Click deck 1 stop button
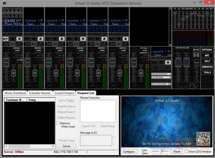This screenshot has width=215, height=158. pos(13,39)
